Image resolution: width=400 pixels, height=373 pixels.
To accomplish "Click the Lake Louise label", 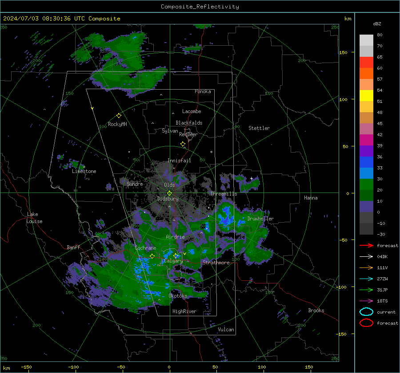I will [x=34, y=218].
